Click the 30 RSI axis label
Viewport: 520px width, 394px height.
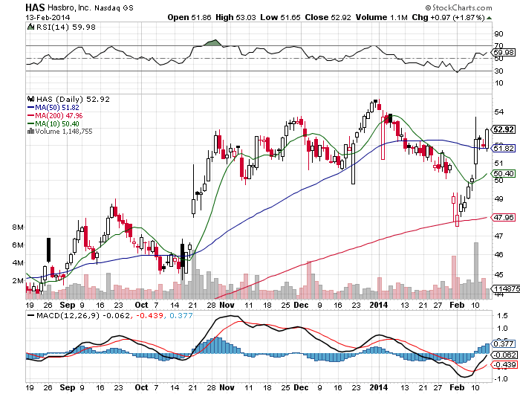[498, 71]
